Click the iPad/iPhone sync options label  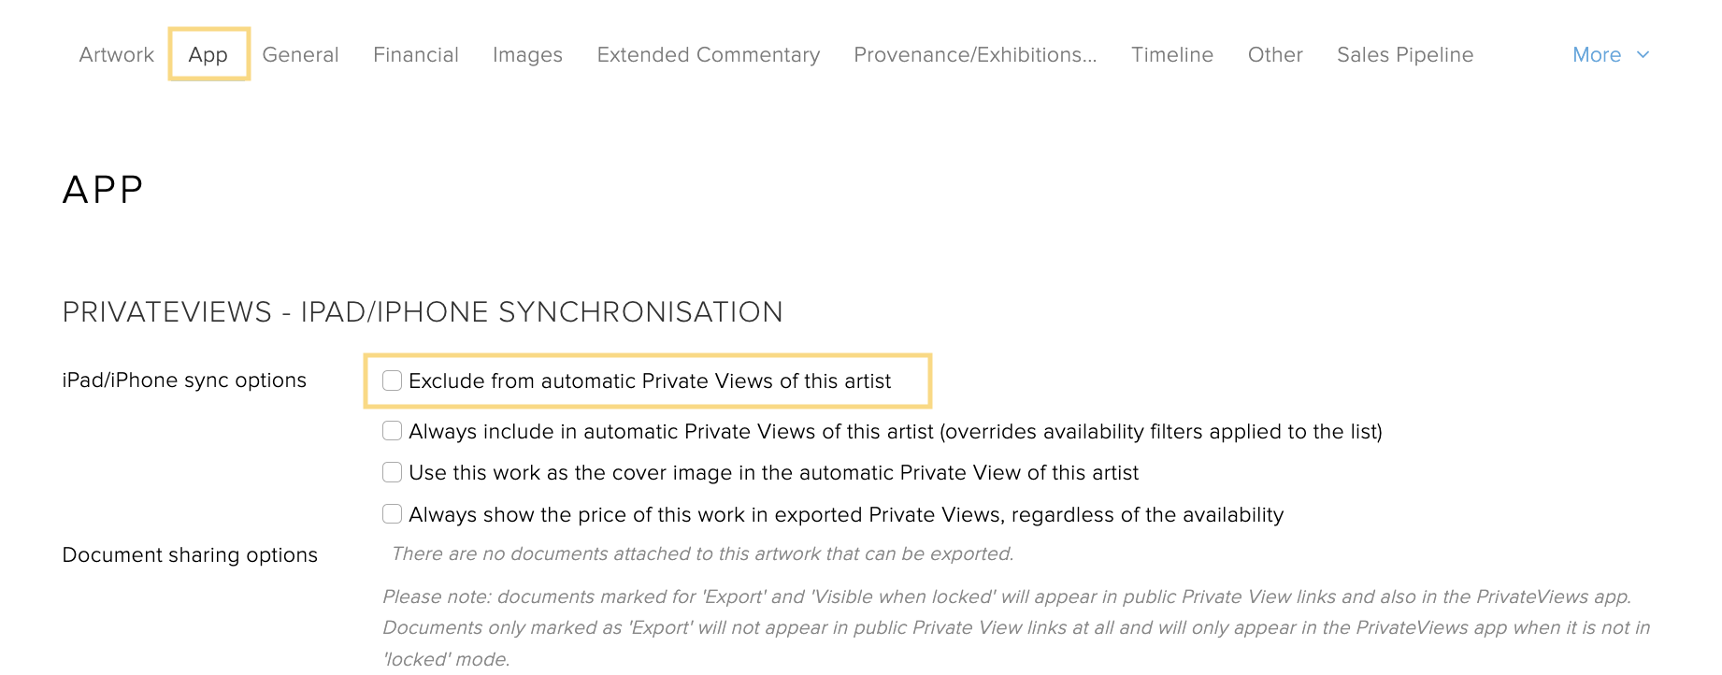184,381
